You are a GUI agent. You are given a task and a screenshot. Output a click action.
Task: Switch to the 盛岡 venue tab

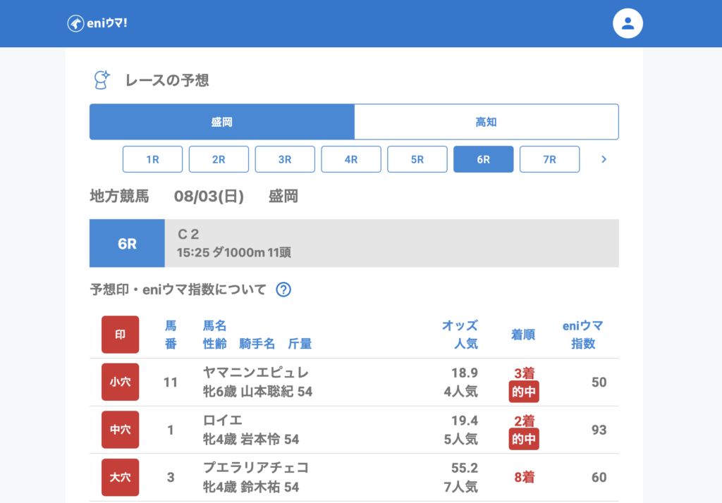pos(221,122)
